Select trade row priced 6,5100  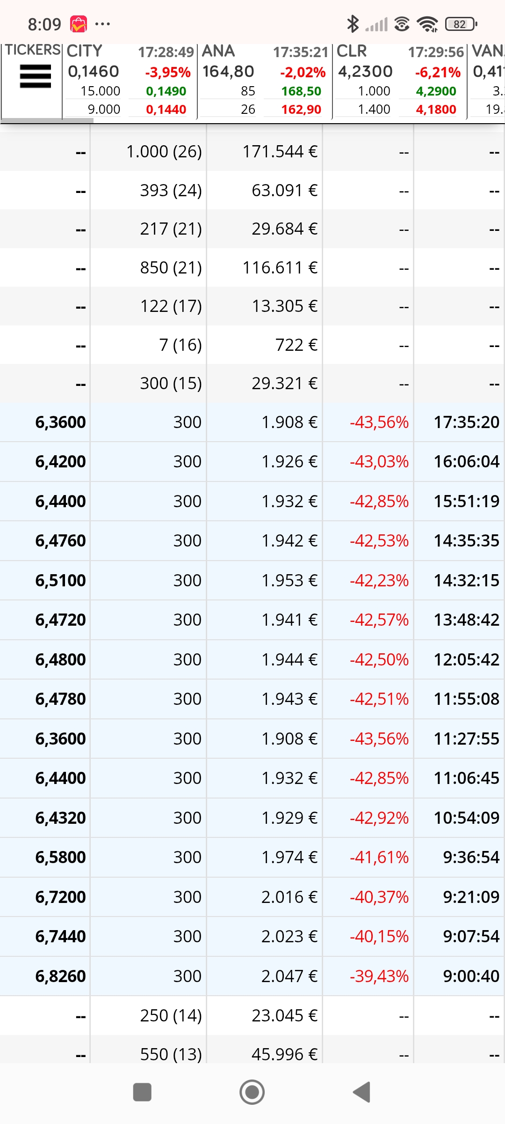pyautogui.click(x=252, y=580)
